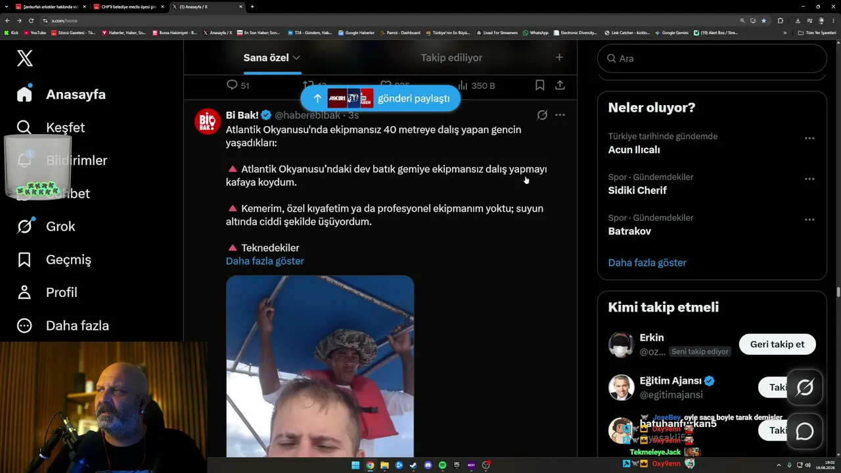Viewport: 841px width, 473px height.
Task: Open Batrakov trending topic
Action: [629, 231]
